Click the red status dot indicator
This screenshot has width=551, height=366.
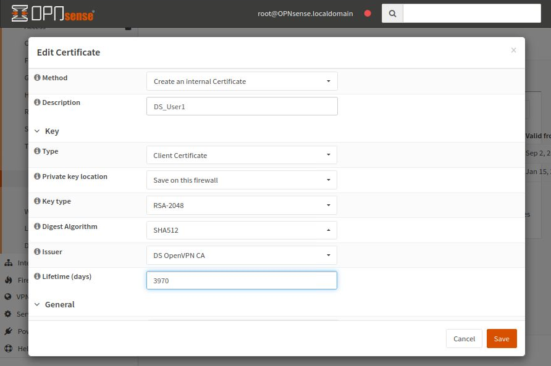[x=368, y=12]
